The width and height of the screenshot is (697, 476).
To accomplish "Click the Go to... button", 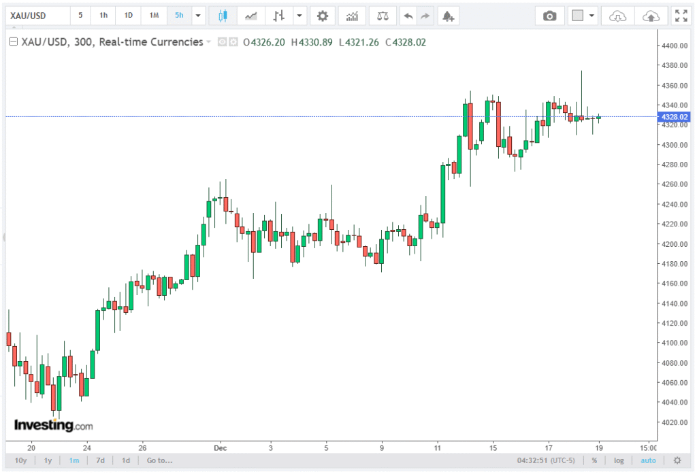I will (x=159, y=460).
